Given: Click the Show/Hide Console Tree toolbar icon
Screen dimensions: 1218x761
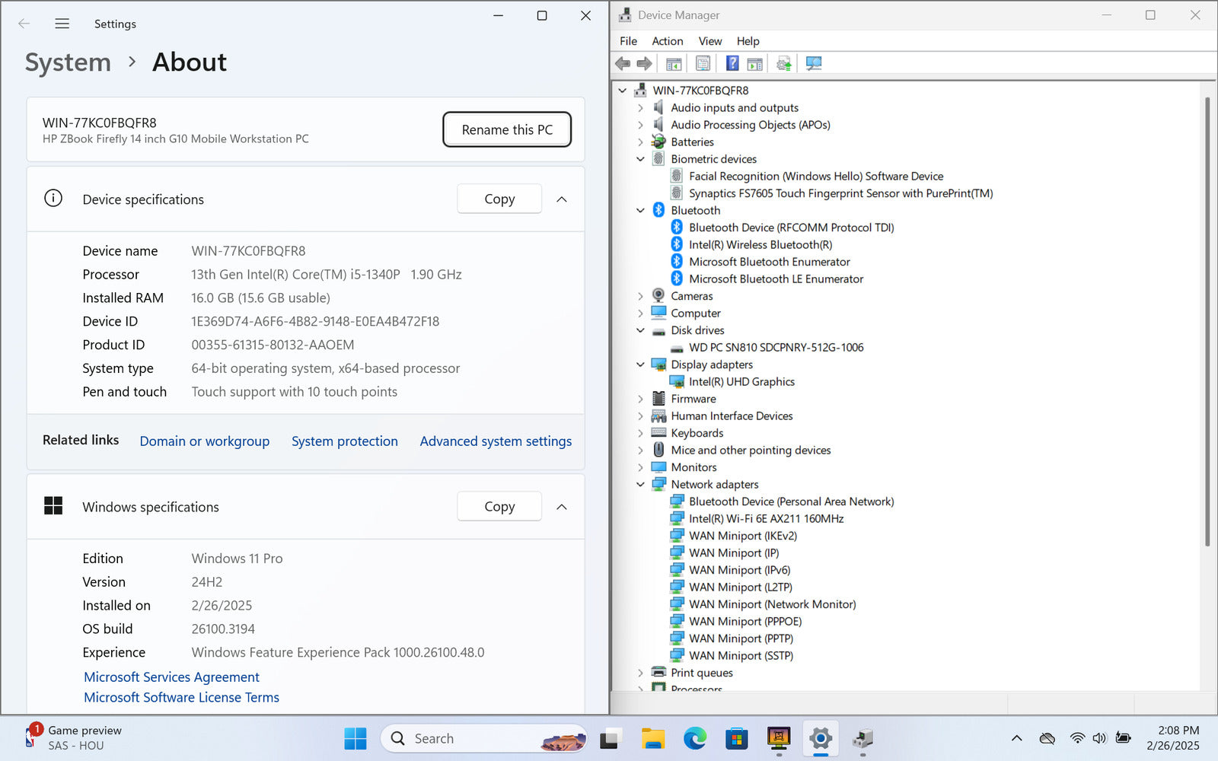Looking at the screenshot, I should point(673,64).
